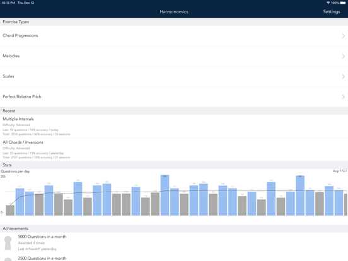This screenshot has width=348, height=261.
Task: Click the 255 axis maximum label
Action: (3, 177)
